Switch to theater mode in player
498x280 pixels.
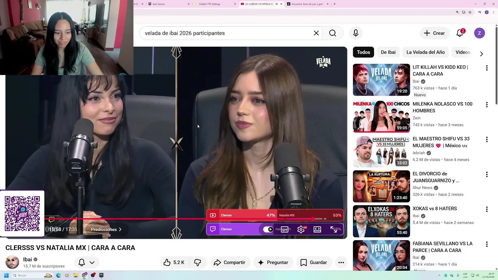click(317, 229)
